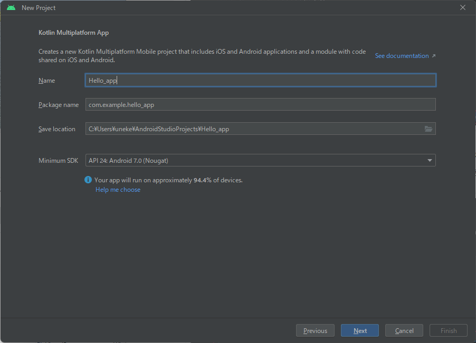Click the Kotlin Multiplatform App heading
Image resolution: width=476 pixels, height=343 pixels.
pyautogui.click(x=73, y=33)
